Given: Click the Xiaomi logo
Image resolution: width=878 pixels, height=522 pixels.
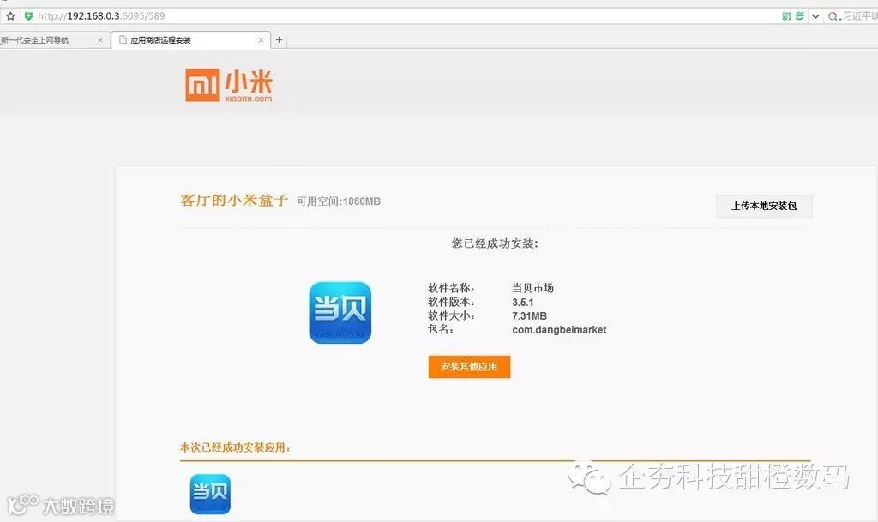Looking at the screenshot, I should [228, 85].
